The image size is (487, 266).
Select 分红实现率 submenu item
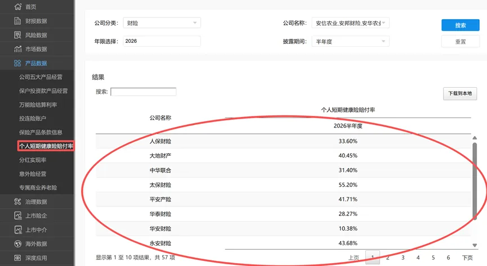(33, 160)
